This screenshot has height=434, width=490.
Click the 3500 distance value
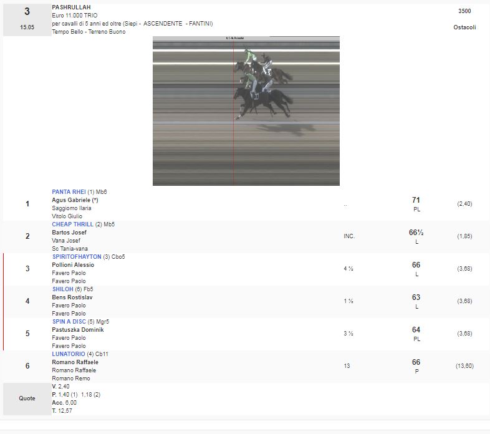(464, 11)
